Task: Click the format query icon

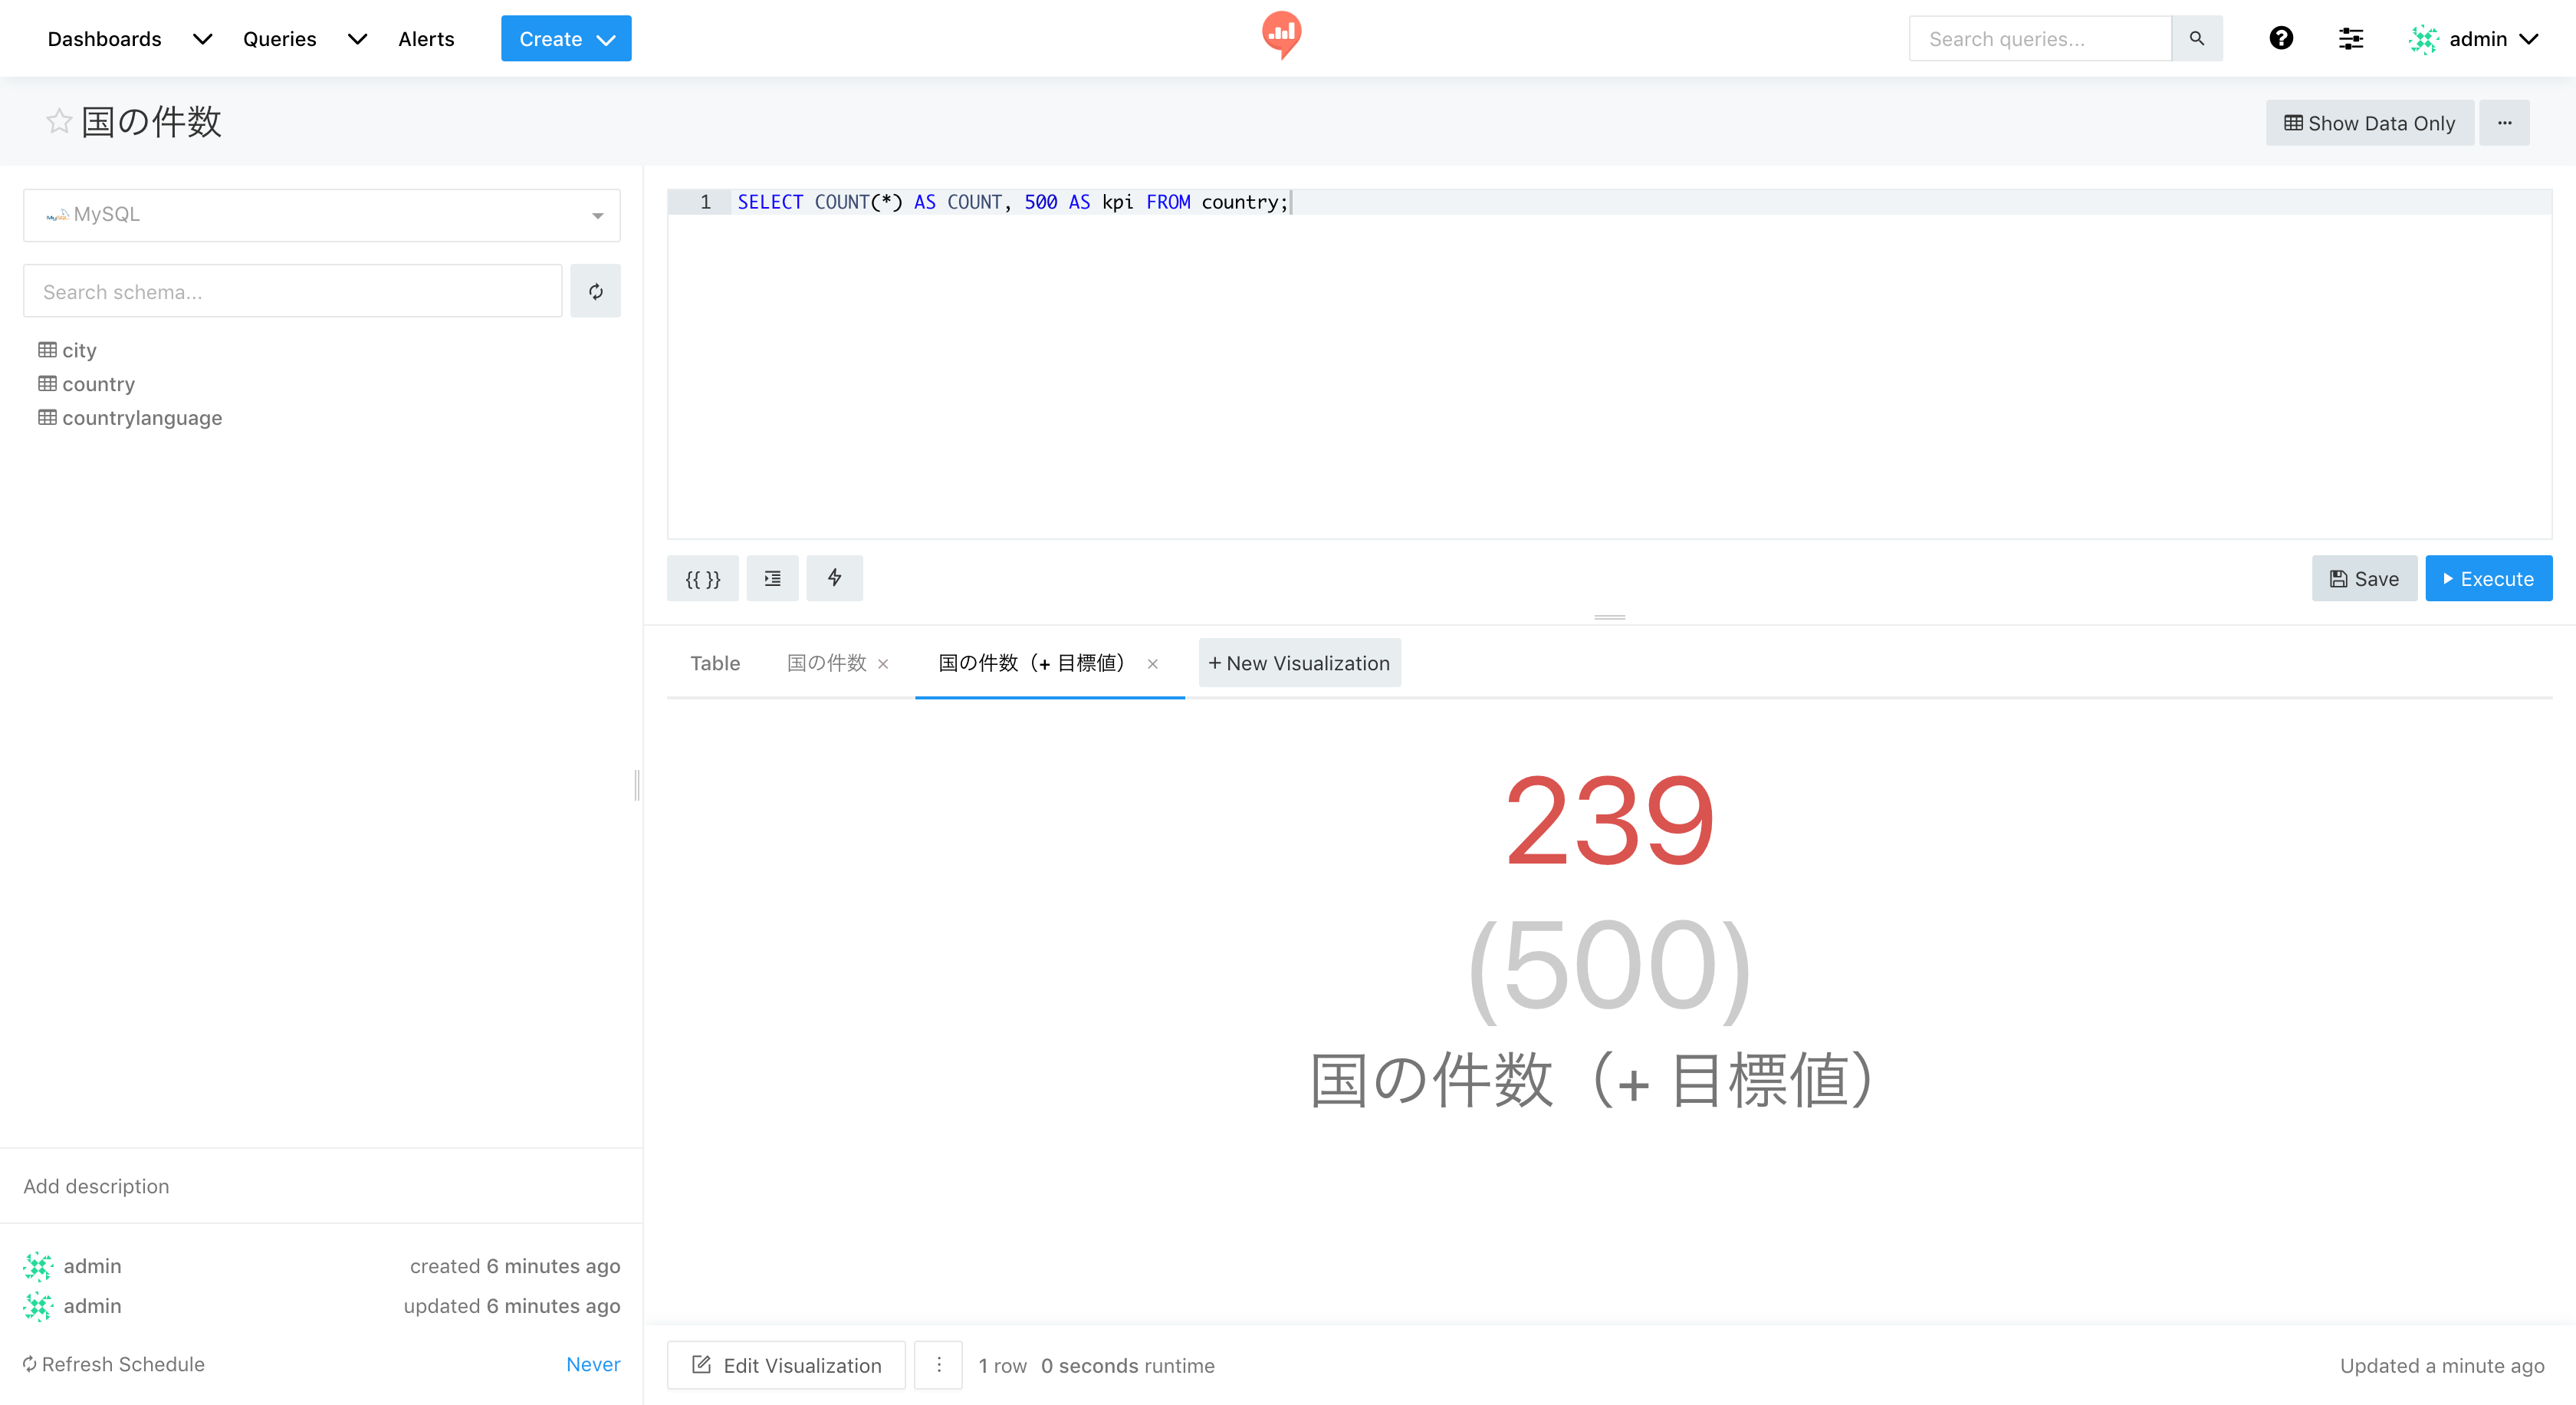Action: pyautogui.click(x=772, y=578)
